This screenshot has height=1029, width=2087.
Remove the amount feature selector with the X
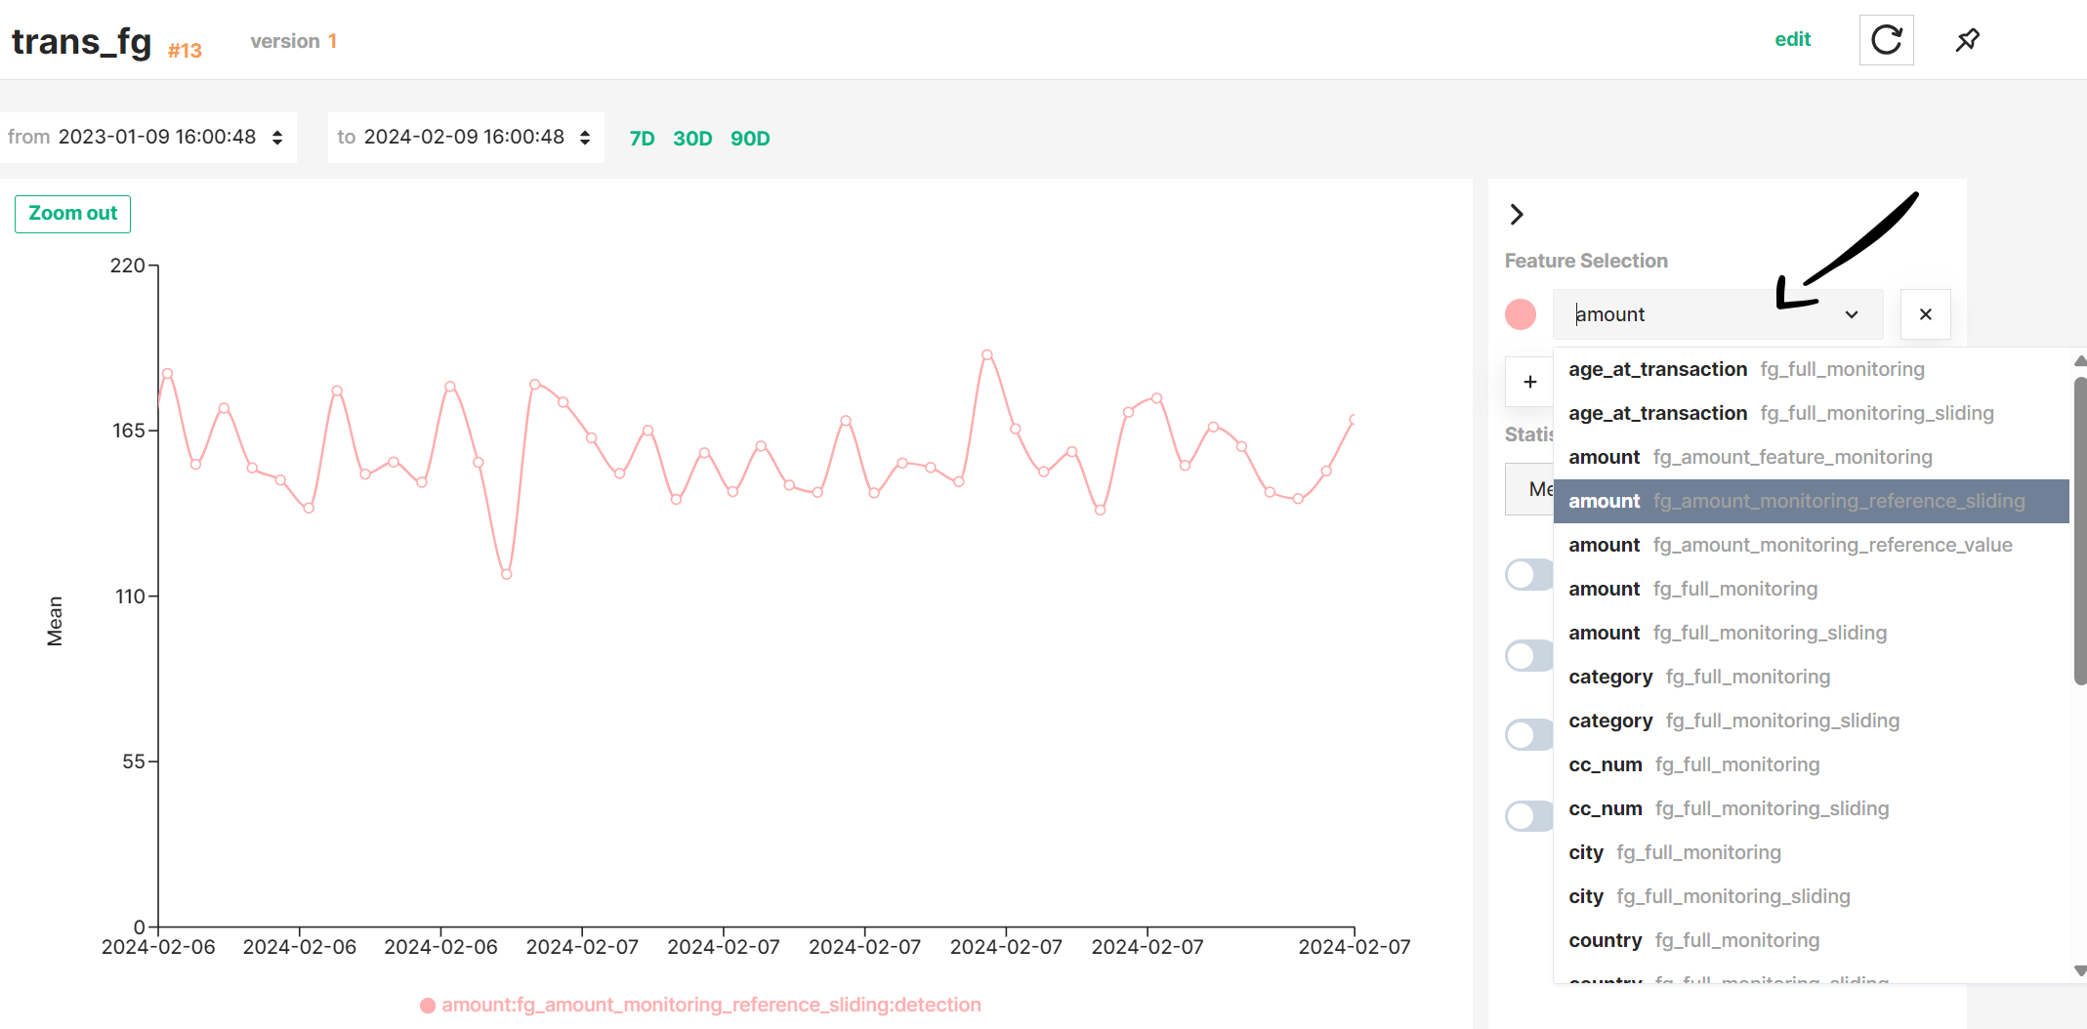[1925, 313]
